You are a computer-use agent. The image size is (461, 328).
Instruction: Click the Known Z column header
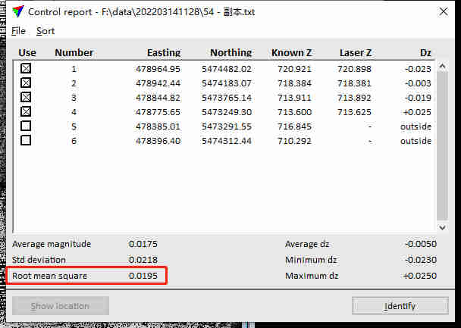tap(291, 53)
